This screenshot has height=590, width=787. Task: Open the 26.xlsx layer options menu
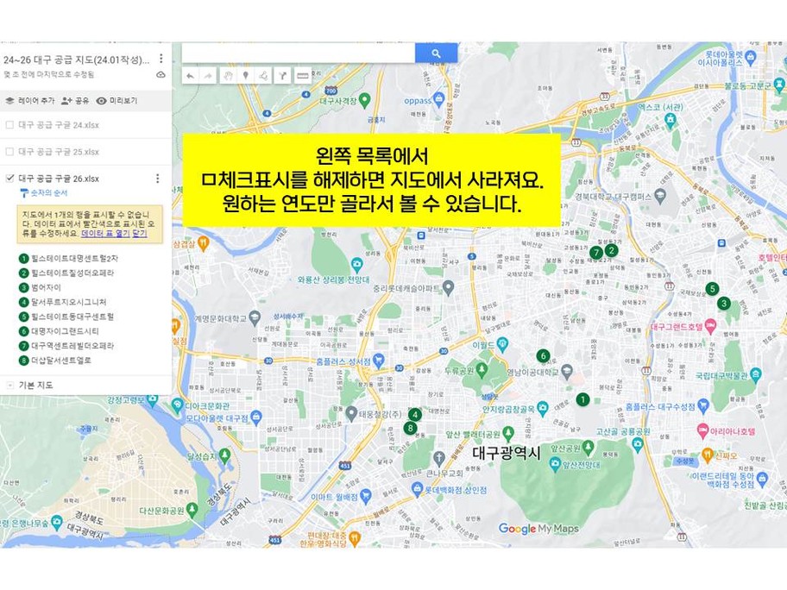click(158, 179)
